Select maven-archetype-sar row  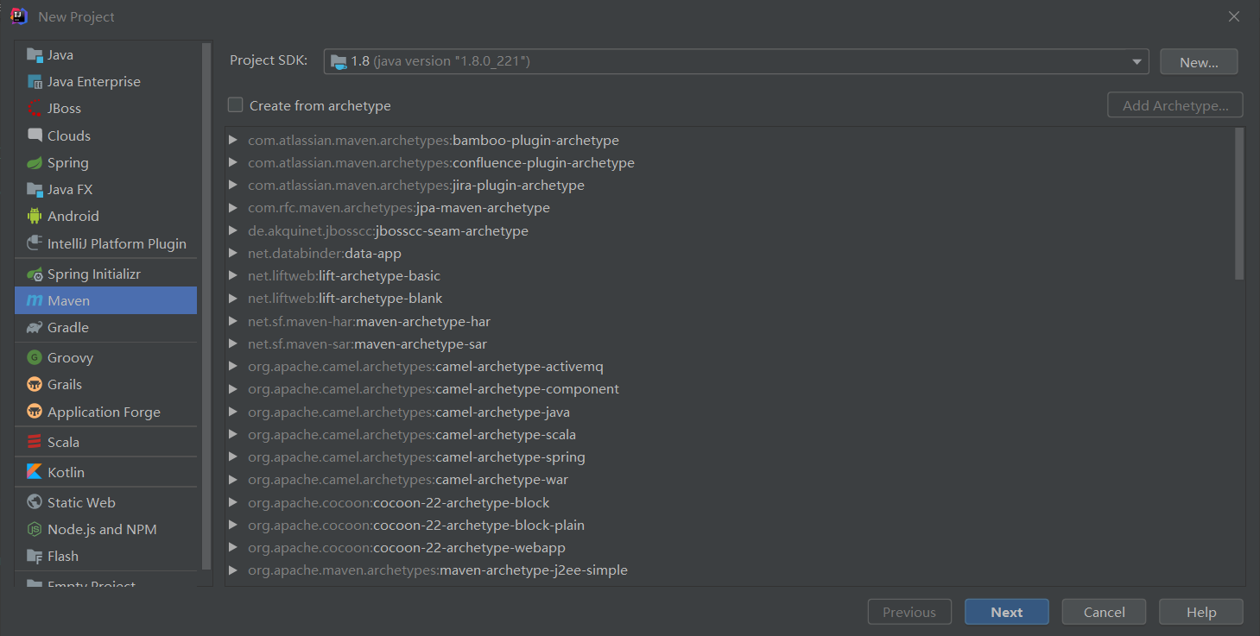click(730, 343)
